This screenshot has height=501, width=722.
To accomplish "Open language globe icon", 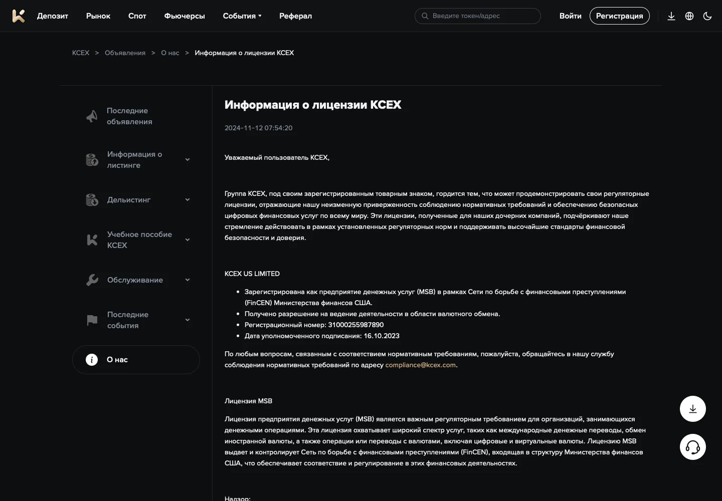I will tap(689, 16).
